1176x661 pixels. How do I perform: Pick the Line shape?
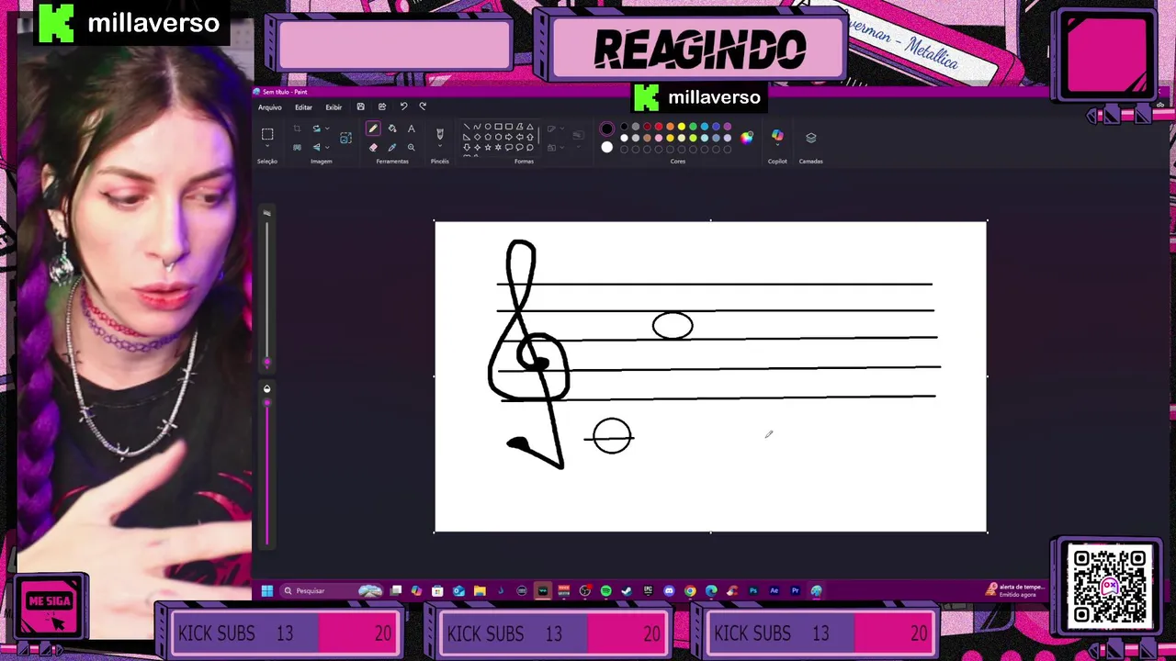tap(467, 127)
